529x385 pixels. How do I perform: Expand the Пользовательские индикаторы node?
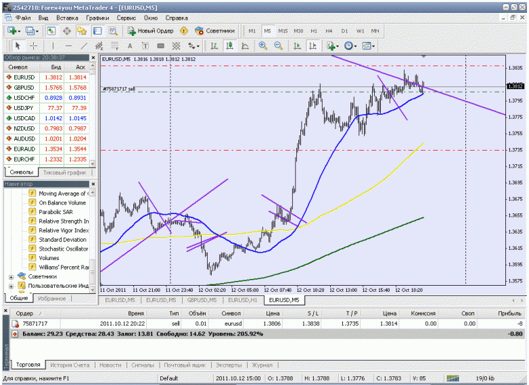pyautogui.click(x=11, y=286)
